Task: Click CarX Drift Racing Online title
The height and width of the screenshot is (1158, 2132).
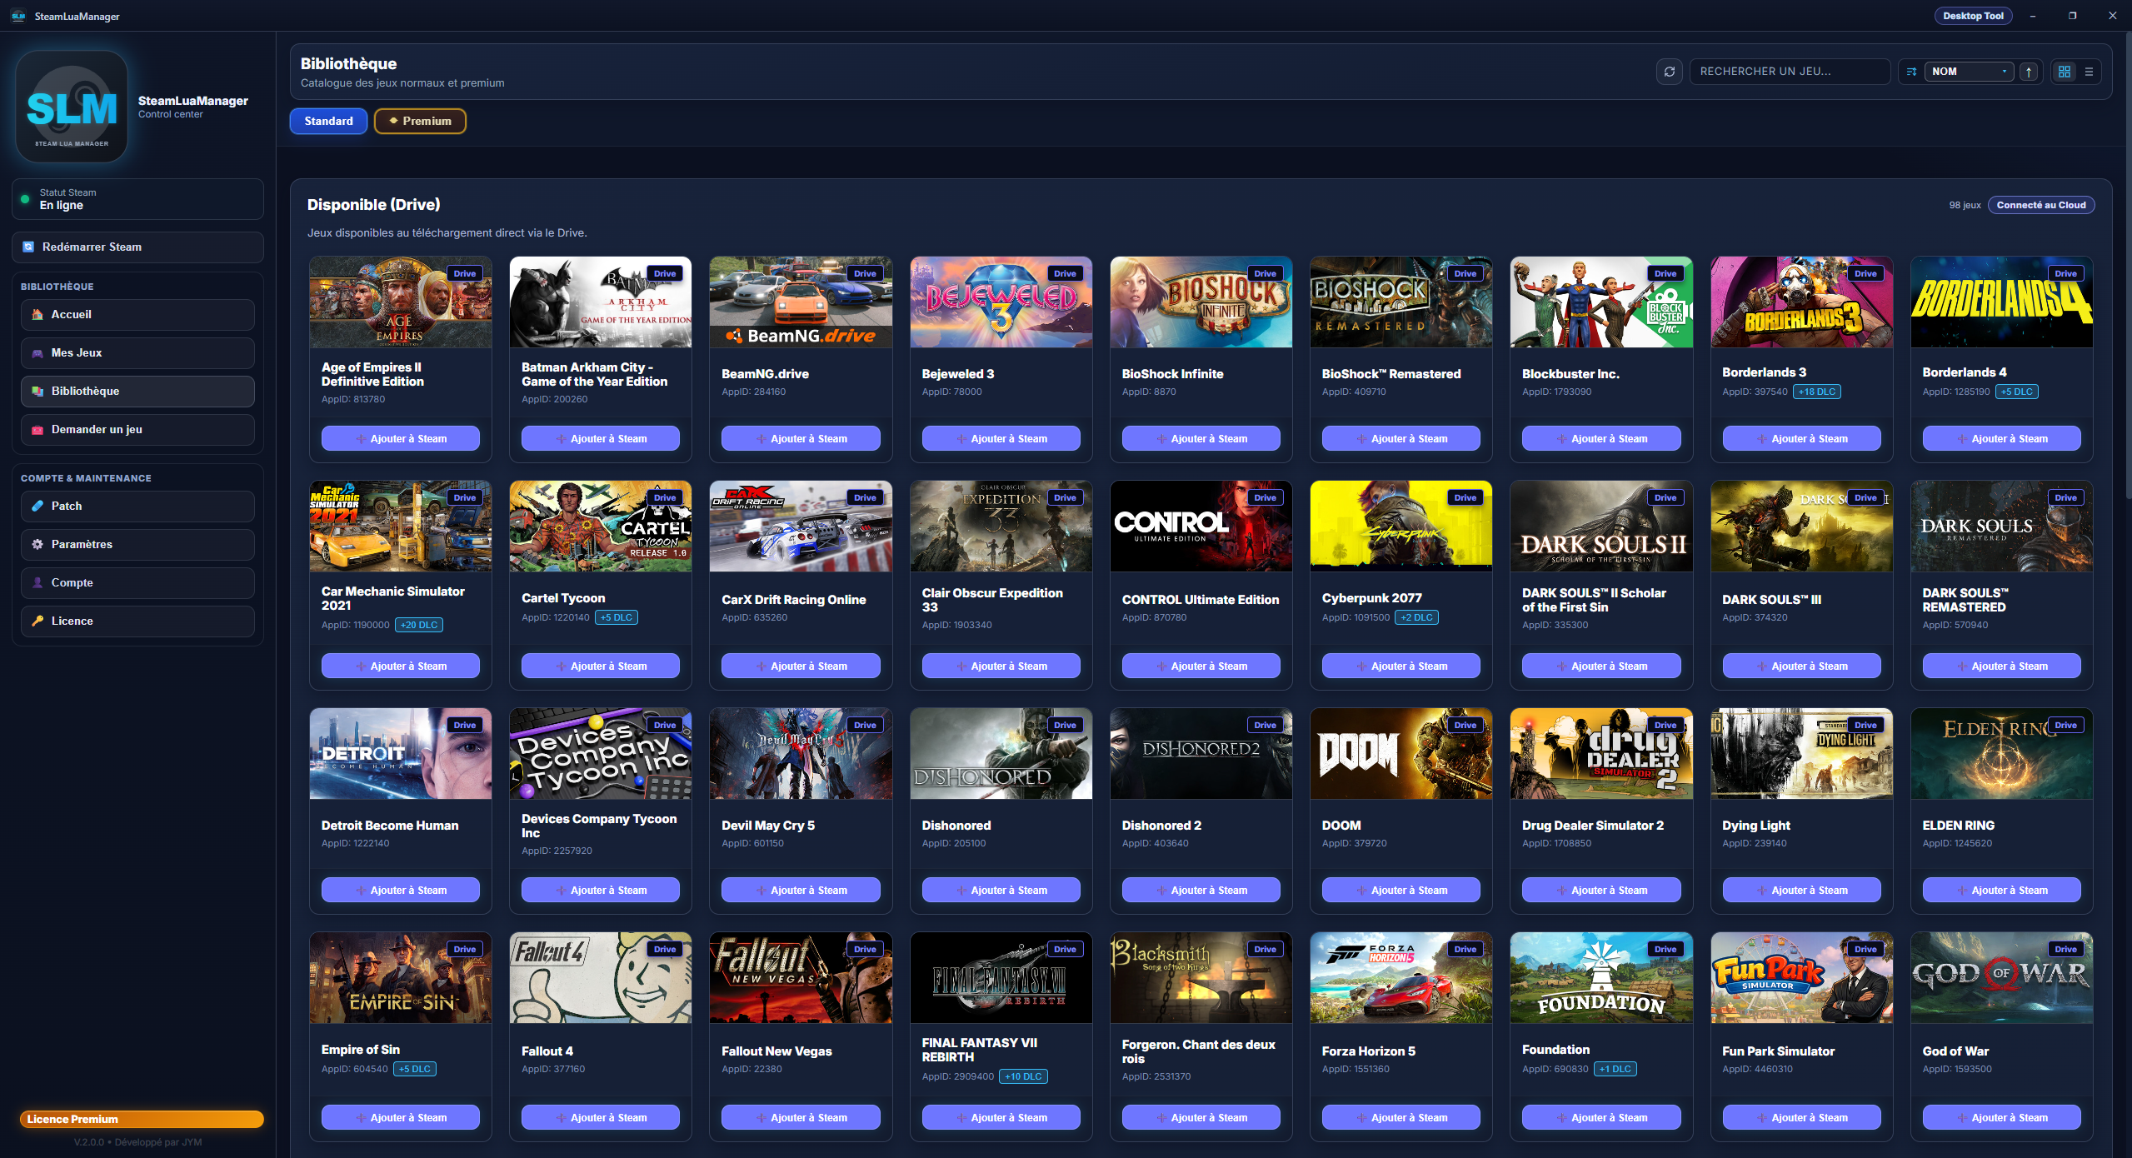Action: click(793, 599)
